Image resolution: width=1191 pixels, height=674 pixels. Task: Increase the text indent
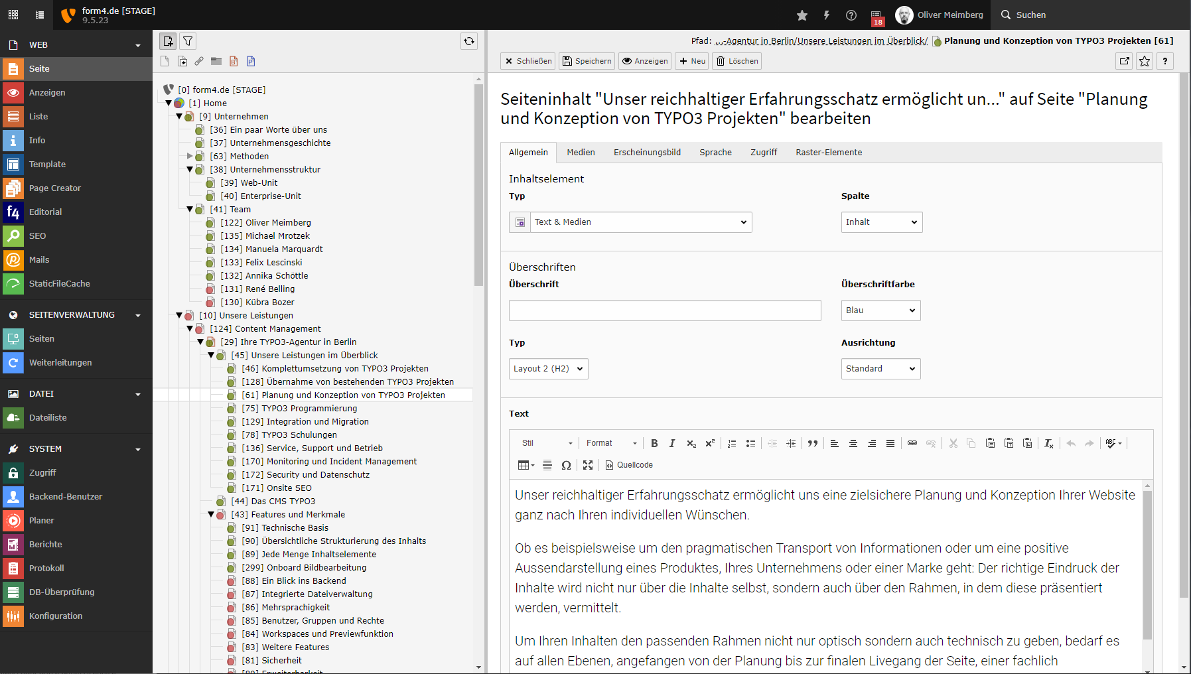[x=791, y=443]
